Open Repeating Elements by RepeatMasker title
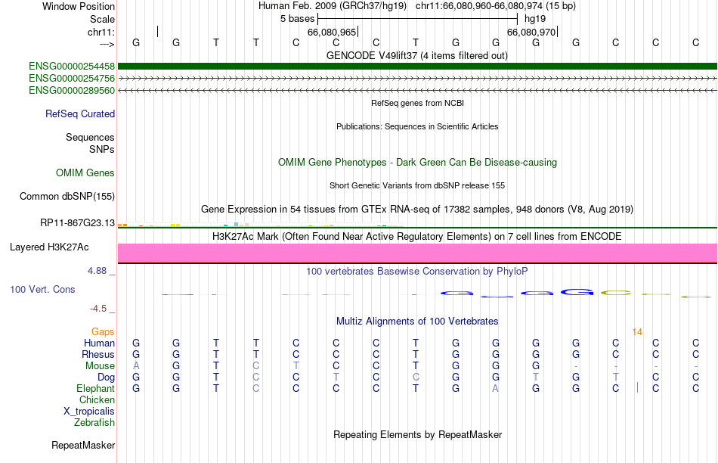Image resolution: width=718 pixels, height=463 pixels. click(x=417, y=434)
